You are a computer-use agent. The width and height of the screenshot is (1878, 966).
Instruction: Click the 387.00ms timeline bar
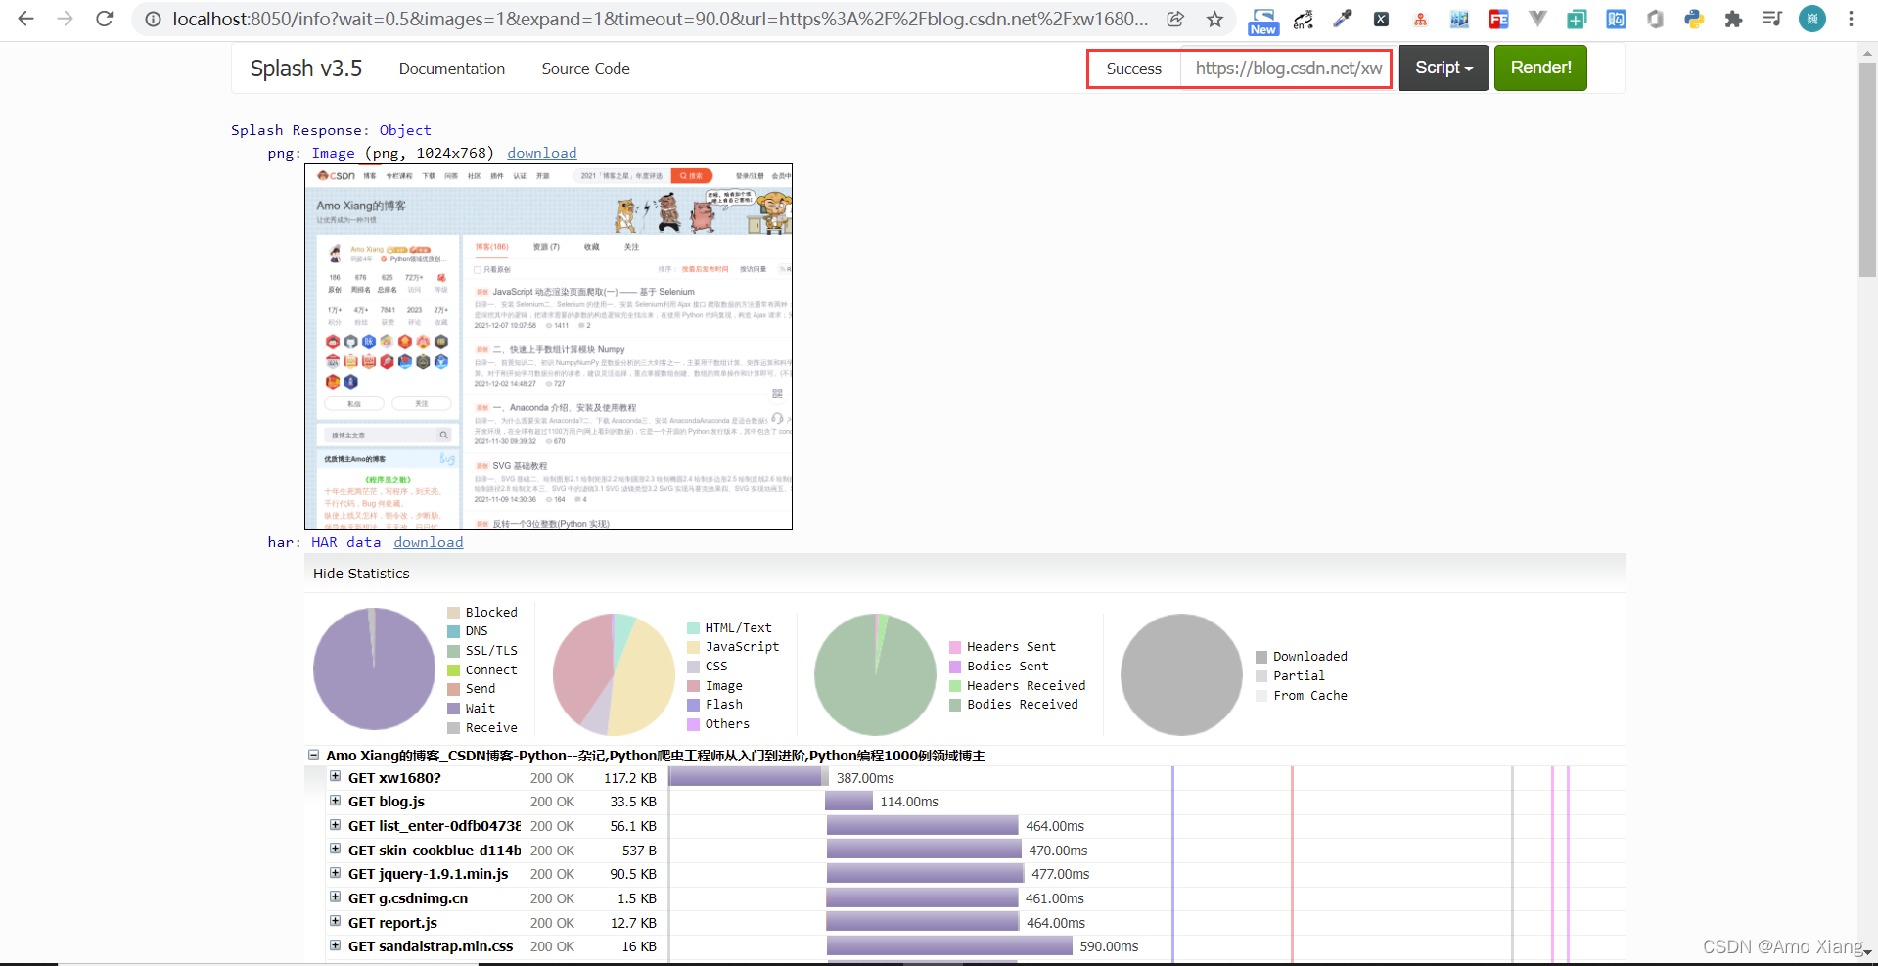coord(749,777)
